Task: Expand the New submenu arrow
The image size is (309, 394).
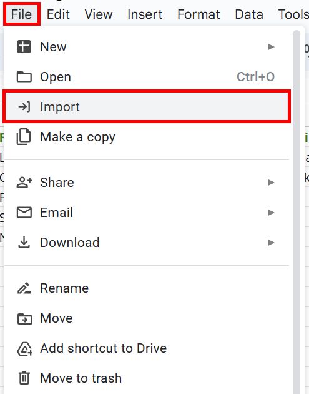Action: pyautogui.click(x=271, y=47)
